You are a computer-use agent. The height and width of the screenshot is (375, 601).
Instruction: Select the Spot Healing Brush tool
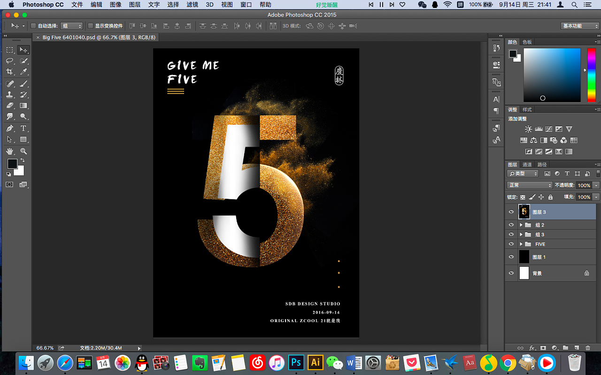click(9, 83)
